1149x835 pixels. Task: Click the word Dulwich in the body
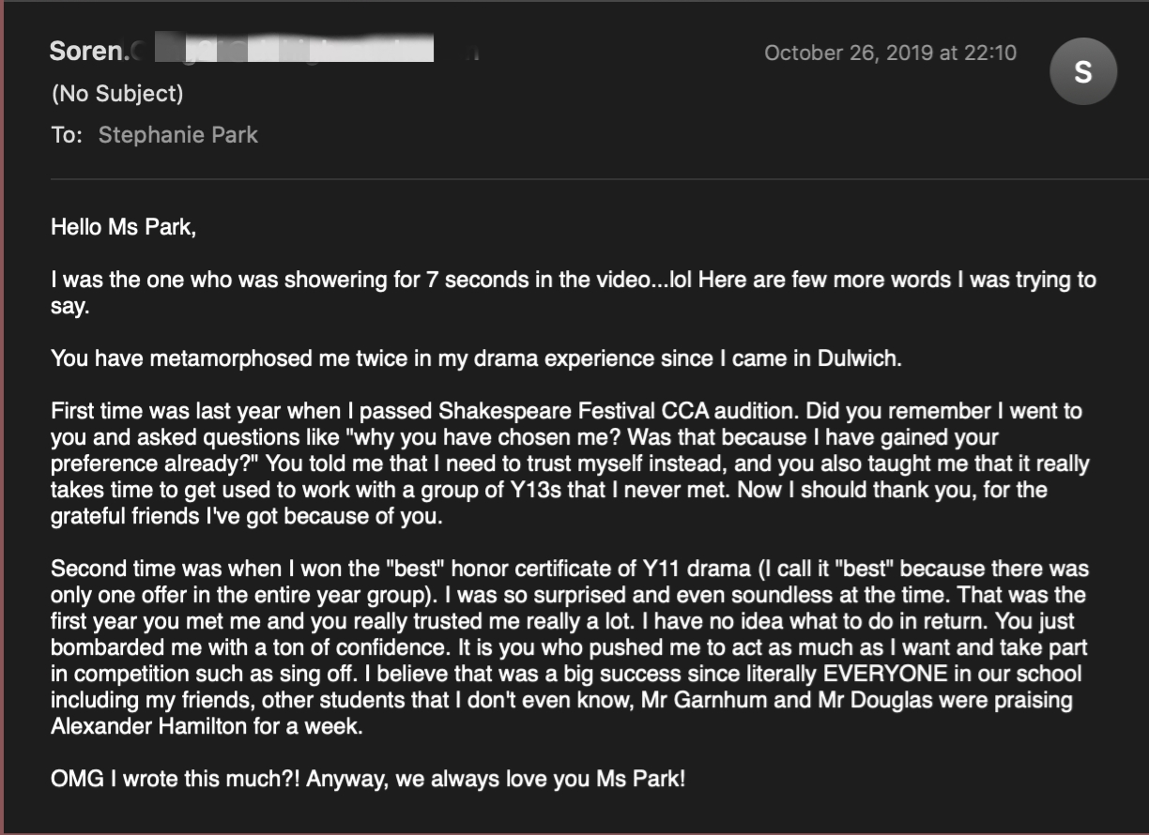tap(862, 358)
